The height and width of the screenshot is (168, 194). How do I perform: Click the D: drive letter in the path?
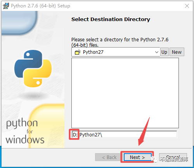pyautogui.click(x=75, y=135)
